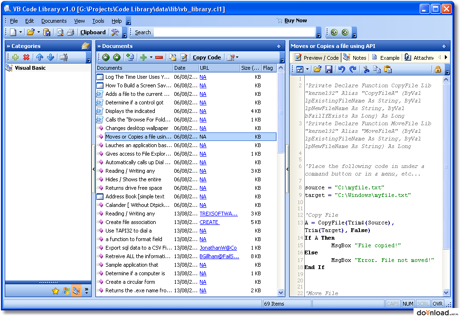Click the Search down arrow circular icon
The width and height of the screenshot is (461, 317).
coord(345,32)
